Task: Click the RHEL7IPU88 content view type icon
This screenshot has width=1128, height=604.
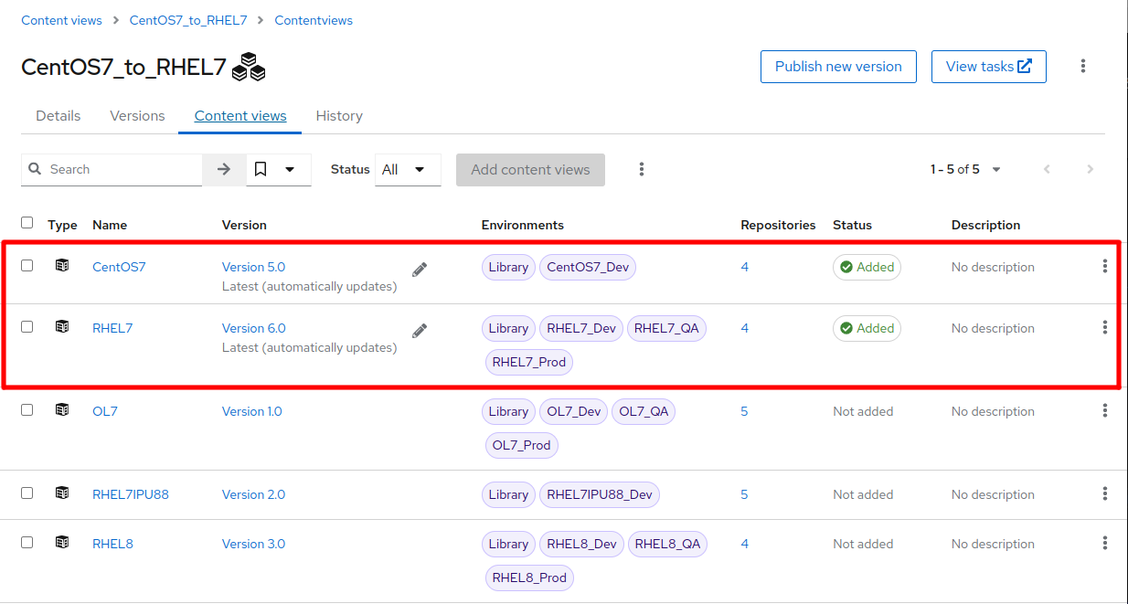Action: pyautogui.click(x=62, y=493)
